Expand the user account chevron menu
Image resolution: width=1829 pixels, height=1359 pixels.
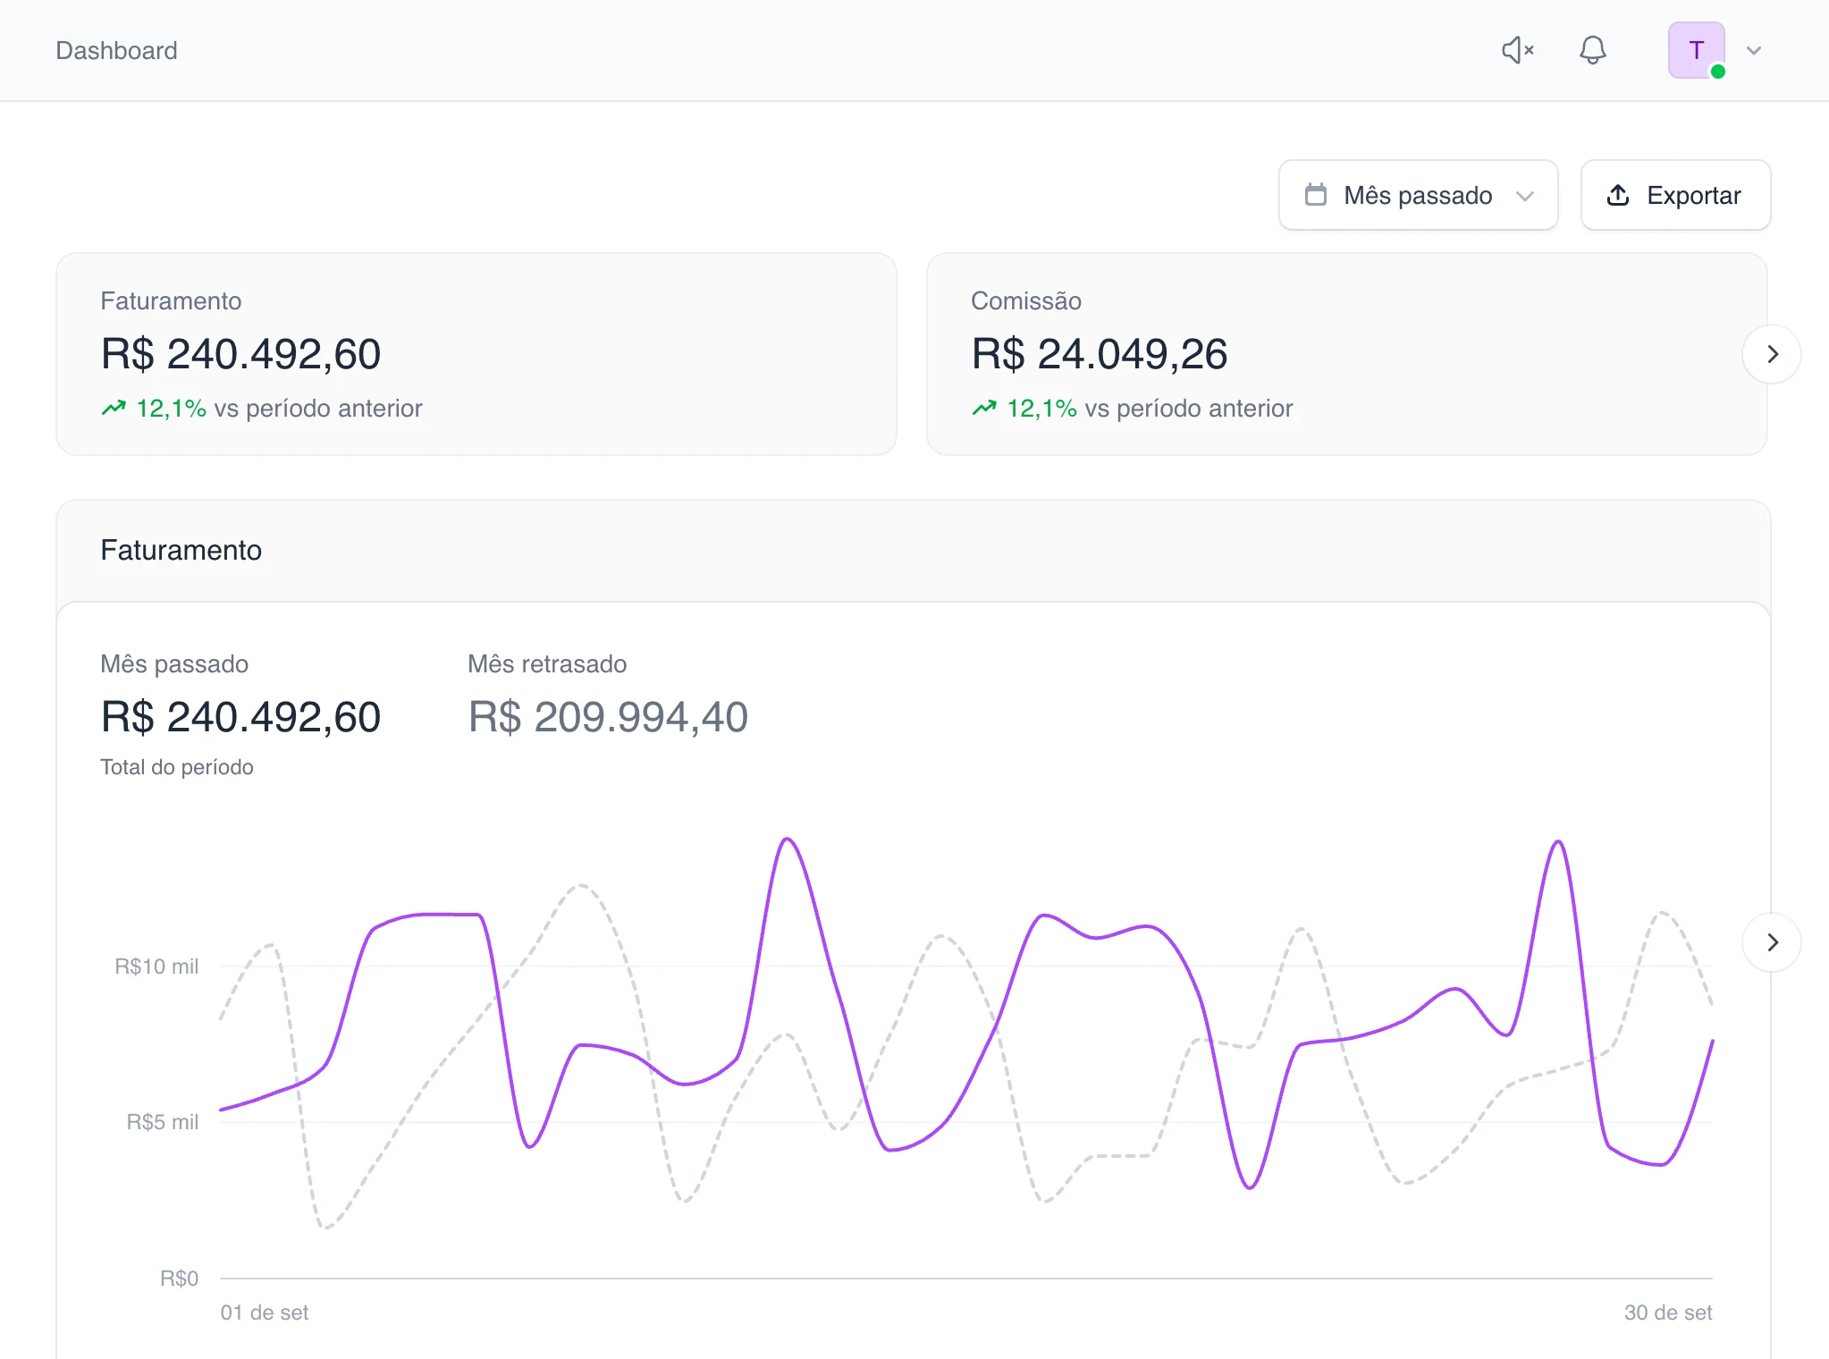point(1754,51)
